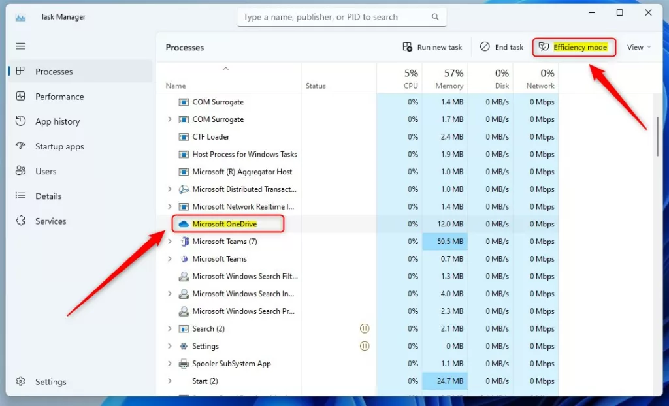Select the Start (2) process name
Viewport: 669px width, 406px height.
(x=204, y=381)
